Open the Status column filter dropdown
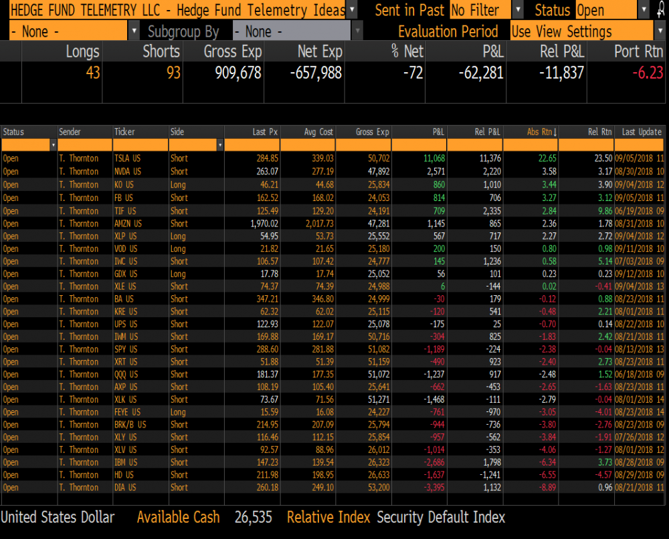The image size is (669, 539). tap(54, 146)
